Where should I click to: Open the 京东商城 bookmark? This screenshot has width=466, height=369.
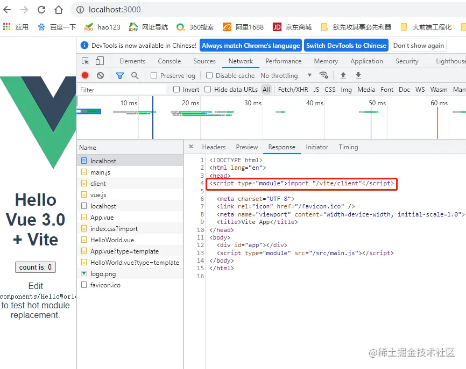[292, 27]
